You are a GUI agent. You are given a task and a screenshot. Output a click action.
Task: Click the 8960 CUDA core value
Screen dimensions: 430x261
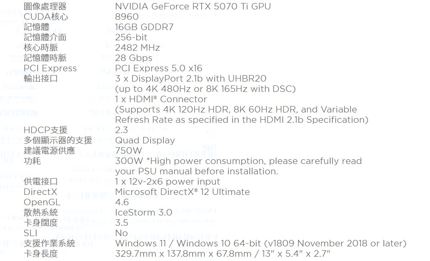tap(127, 17)
